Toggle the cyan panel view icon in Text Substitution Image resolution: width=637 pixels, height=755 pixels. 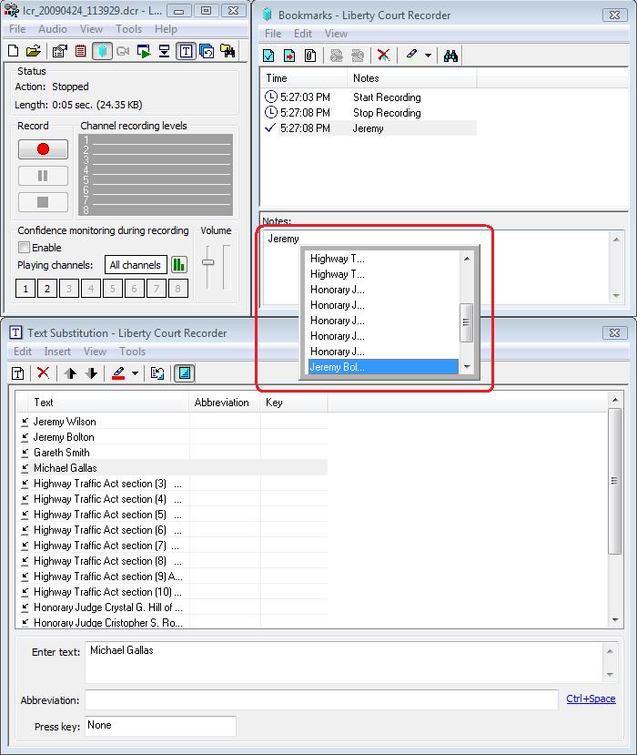(x=184, y=373)
